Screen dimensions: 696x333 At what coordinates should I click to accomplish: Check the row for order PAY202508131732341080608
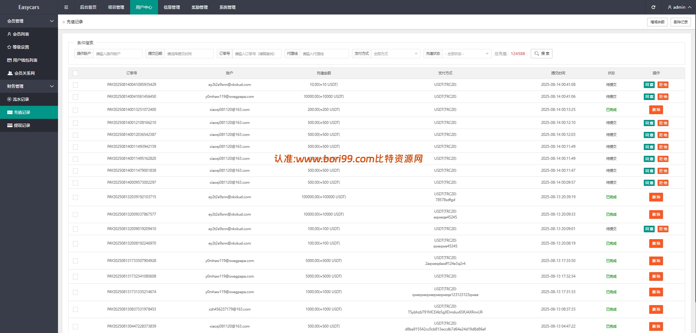click(x=75, y=276)
